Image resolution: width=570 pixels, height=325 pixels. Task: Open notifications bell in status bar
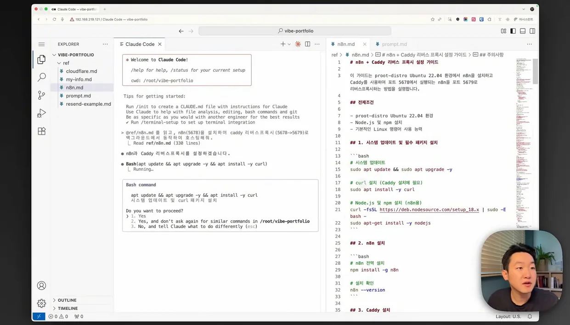530,316
